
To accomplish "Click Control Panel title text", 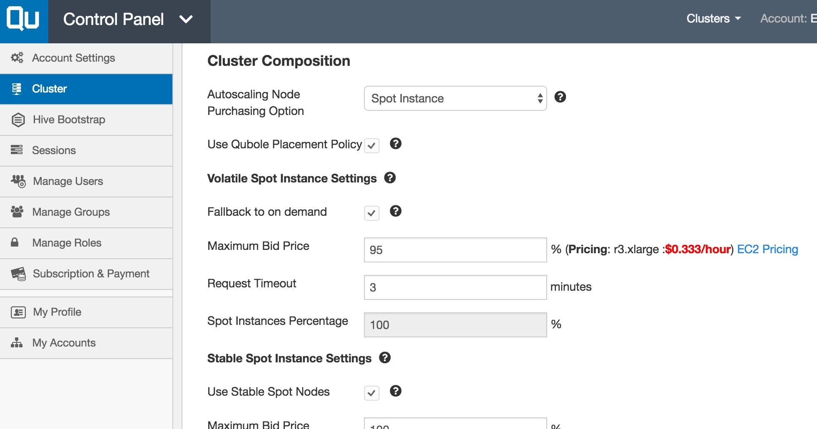I will [x=113, y=19].
